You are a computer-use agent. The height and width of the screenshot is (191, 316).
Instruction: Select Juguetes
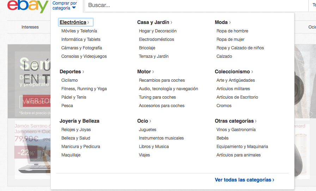point(147,130)
